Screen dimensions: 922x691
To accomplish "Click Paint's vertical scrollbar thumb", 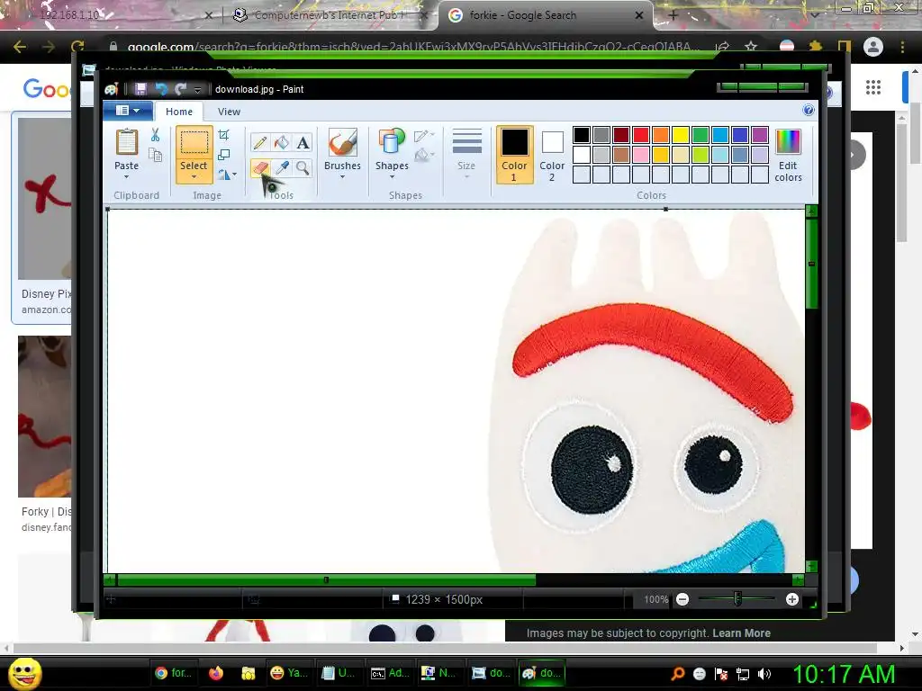I will [811, 264].
